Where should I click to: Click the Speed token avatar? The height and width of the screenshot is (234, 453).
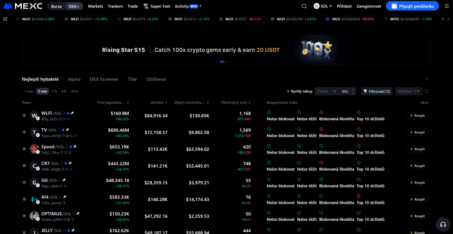(x=35, y=149)
